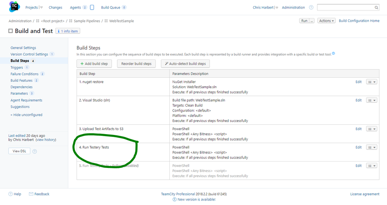Click the 1 info item badge
This screenshot has width=387, height=205.
[68, 31]
